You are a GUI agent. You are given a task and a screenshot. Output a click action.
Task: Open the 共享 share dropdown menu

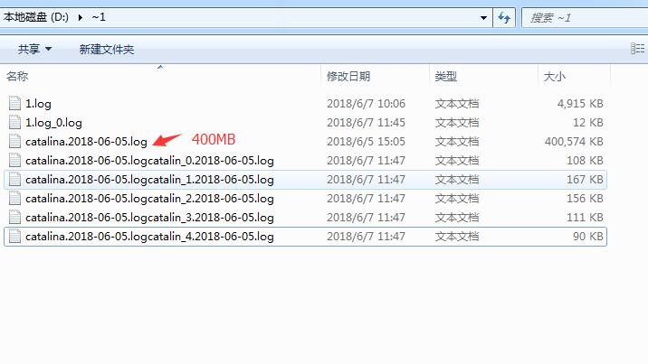(34, 49)
